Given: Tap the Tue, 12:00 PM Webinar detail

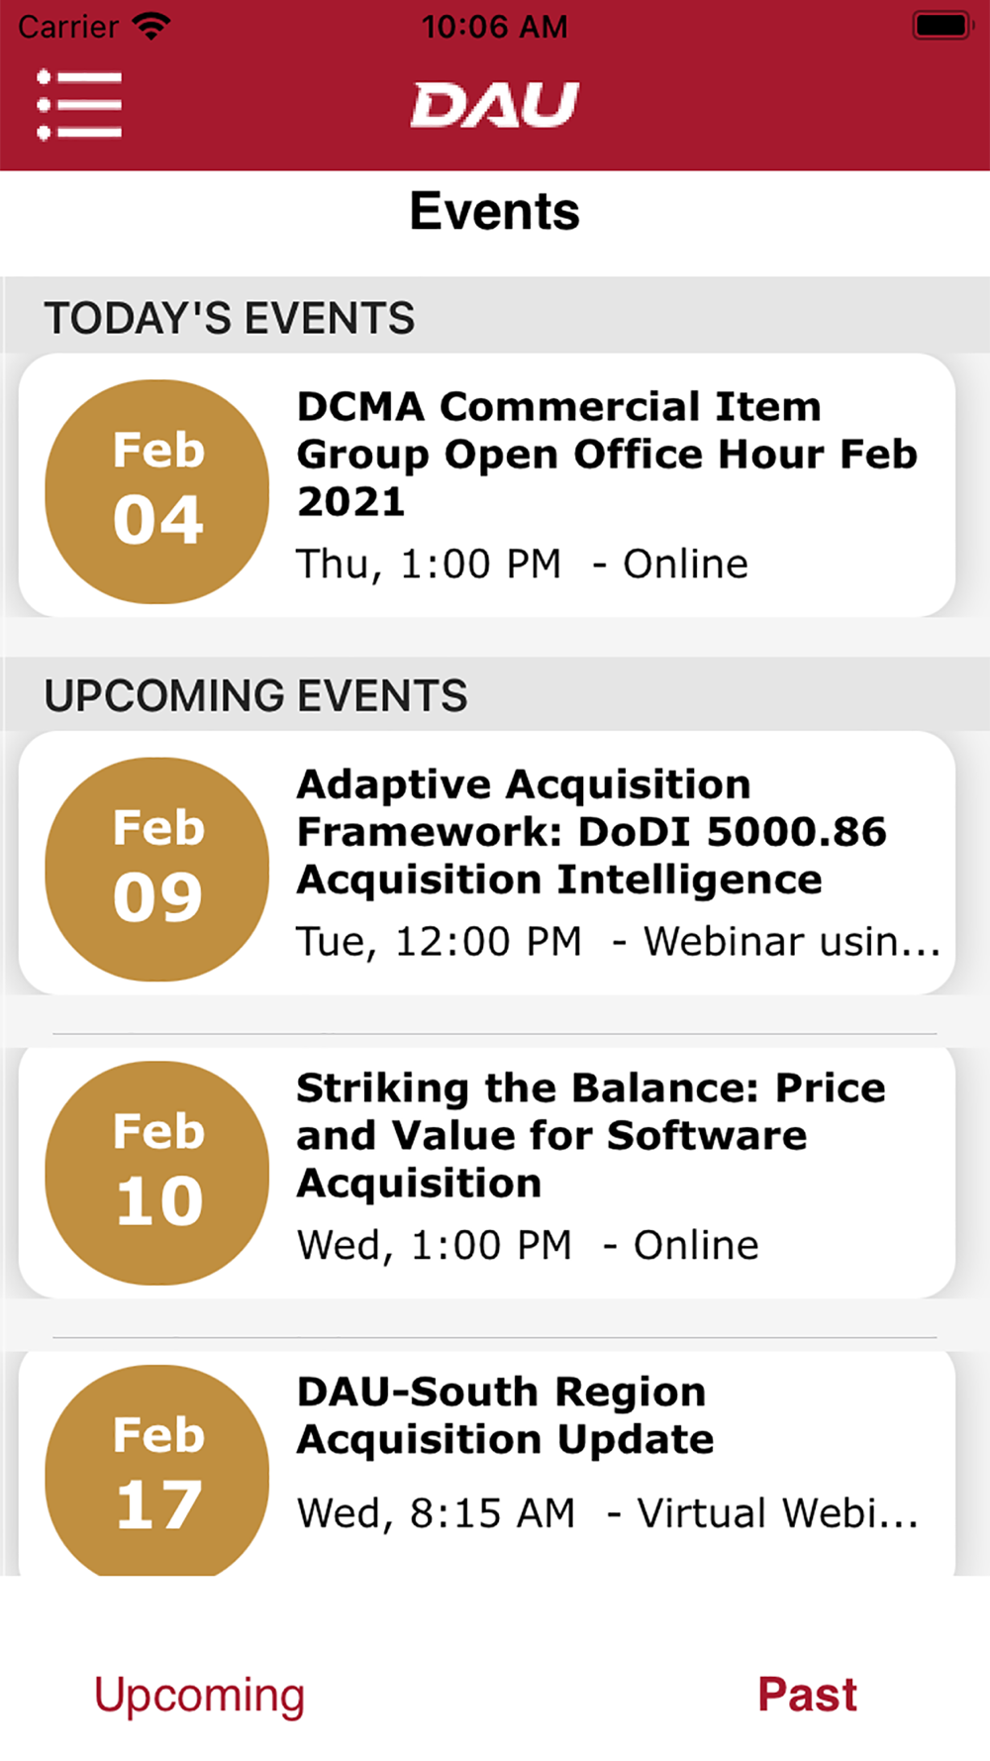Looking at the screenshot, I should (x=619, y=941).
